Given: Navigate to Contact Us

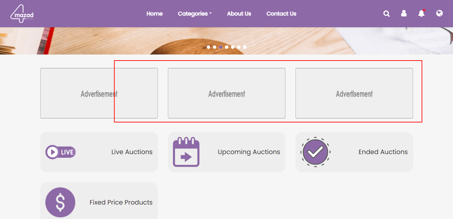Looking at the screenshot, I should 281,14.
